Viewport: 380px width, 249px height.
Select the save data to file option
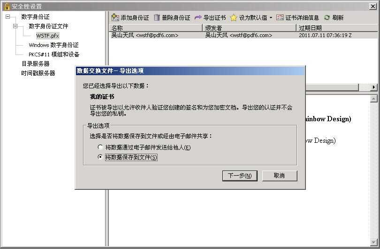[100, 157]
